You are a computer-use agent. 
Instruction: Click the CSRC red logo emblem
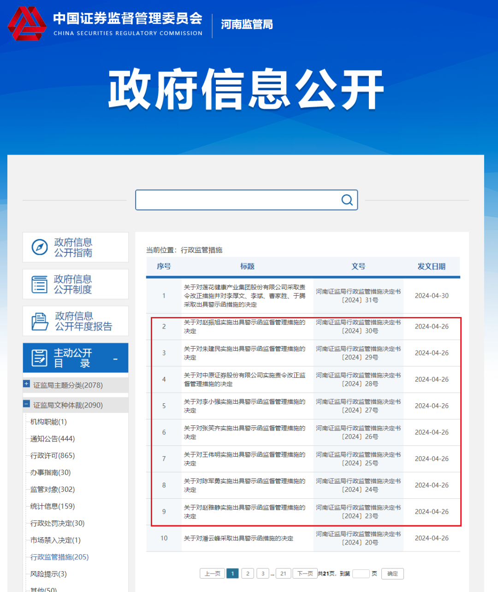27,24
